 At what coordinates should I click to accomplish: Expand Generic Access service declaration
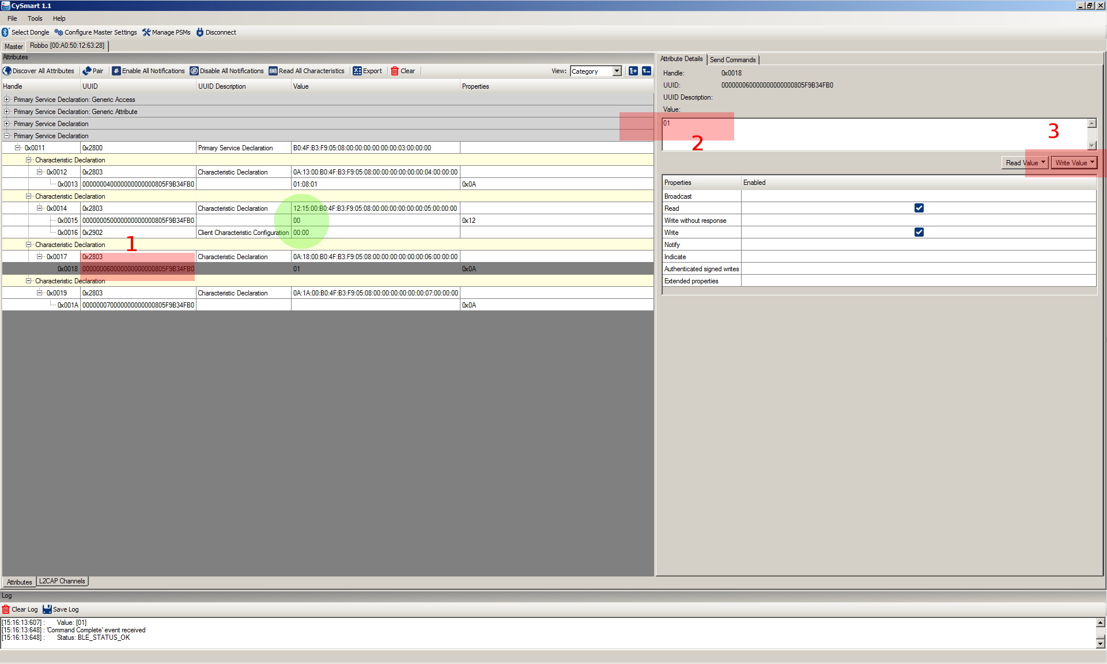(x=7, y=100)
